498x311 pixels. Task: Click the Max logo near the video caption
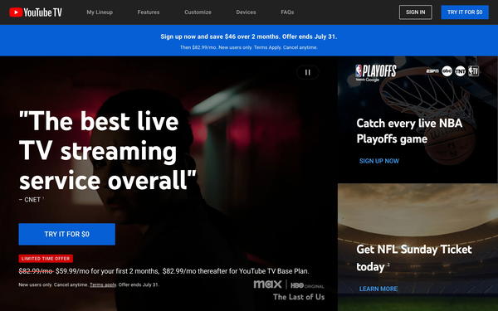(x=267, y=284)
